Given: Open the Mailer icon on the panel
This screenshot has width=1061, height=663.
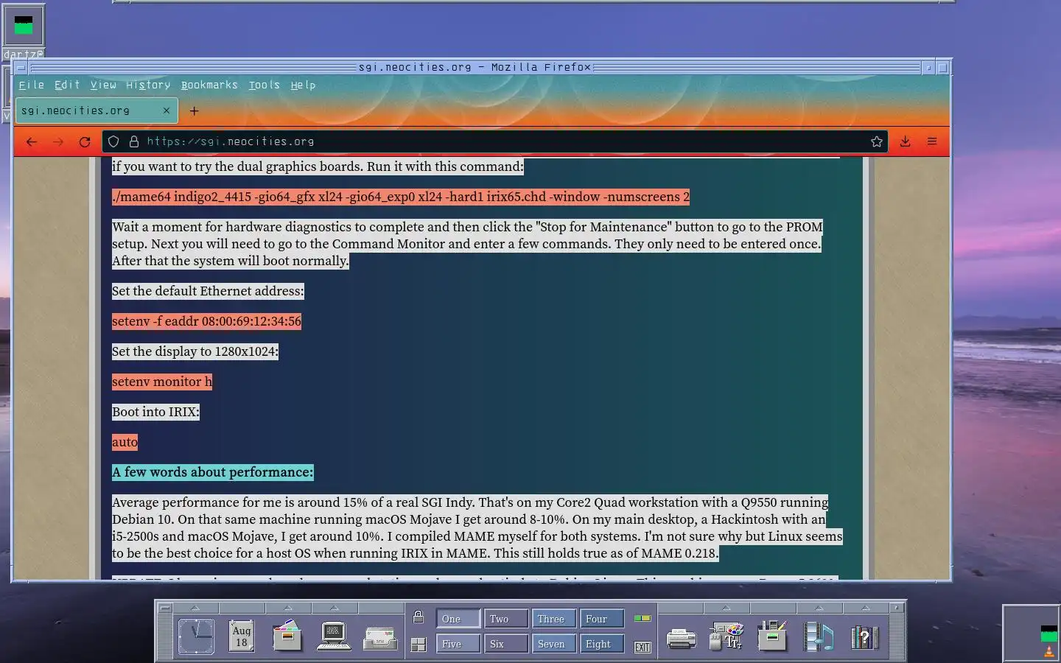Looking at the screenshot, I should 380,638.
